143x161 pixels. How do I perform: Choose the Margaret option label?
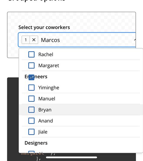coord(49,66)
